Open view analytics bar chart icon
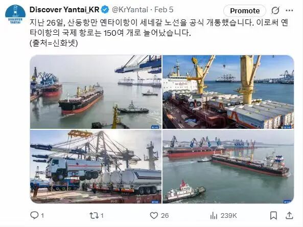303x227 pixels. pos(214,215)
